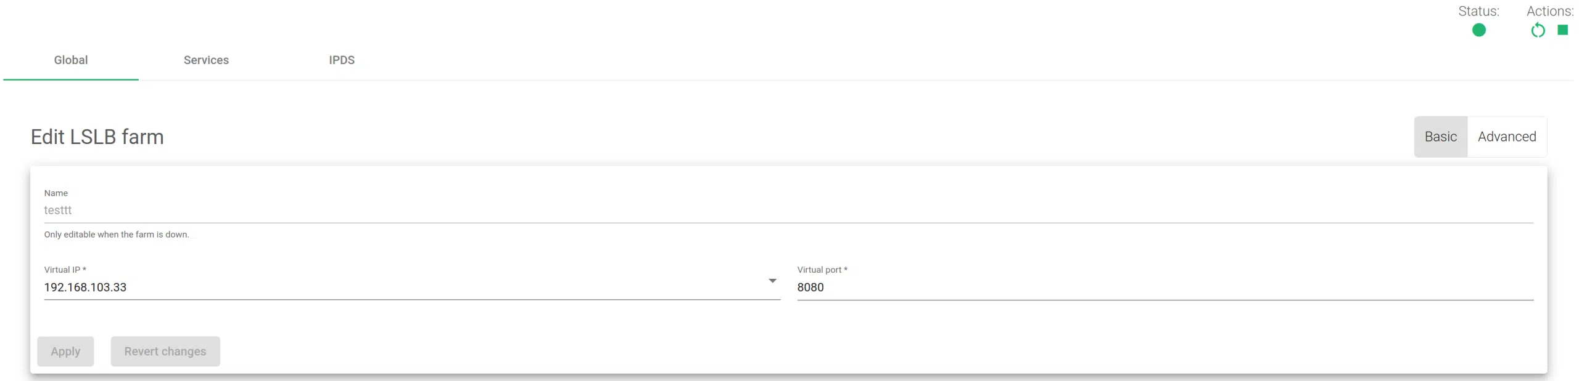This screenshot has width=1579, height=381.
Task: Click the Actions label text
Action: pos(1549,11)
